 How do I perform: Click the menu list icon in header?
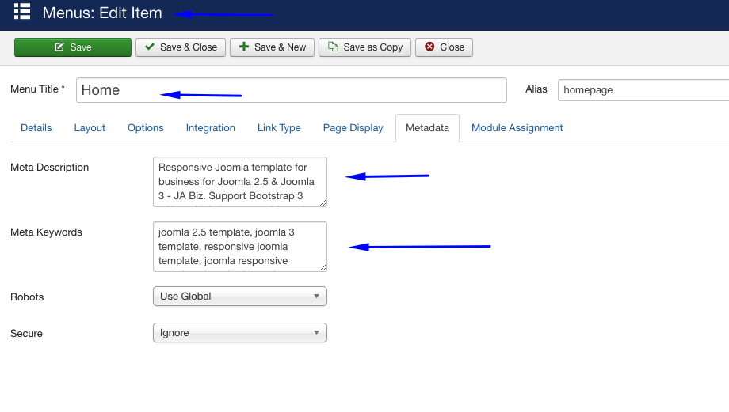pyautogui.click(x=22, y=12)
